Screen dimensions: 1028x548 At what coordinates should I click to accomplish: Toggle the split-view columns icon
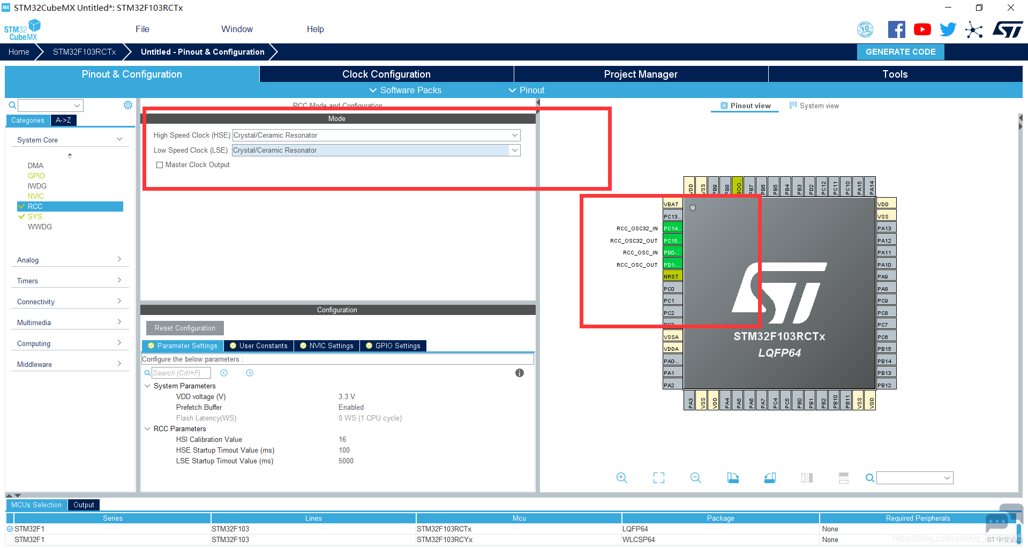(807, 478)
